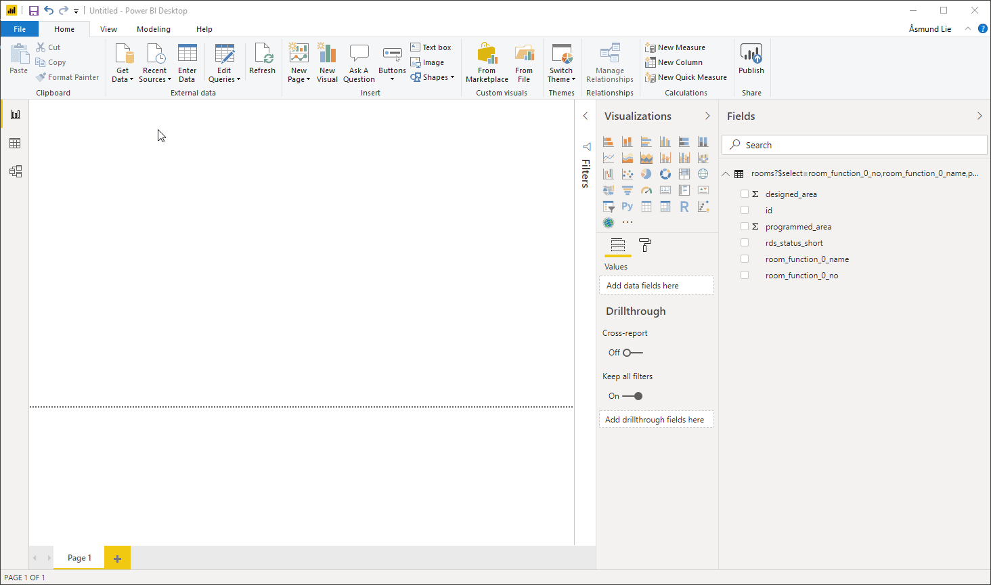Select the gauge visualization icon
The height and width of the screenshot is (585, 991).
point(646,190)
